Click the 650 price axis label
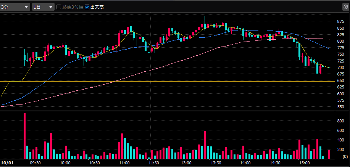Image resolution: width=350 pixels, height=167 pixels. pos(341,80)
